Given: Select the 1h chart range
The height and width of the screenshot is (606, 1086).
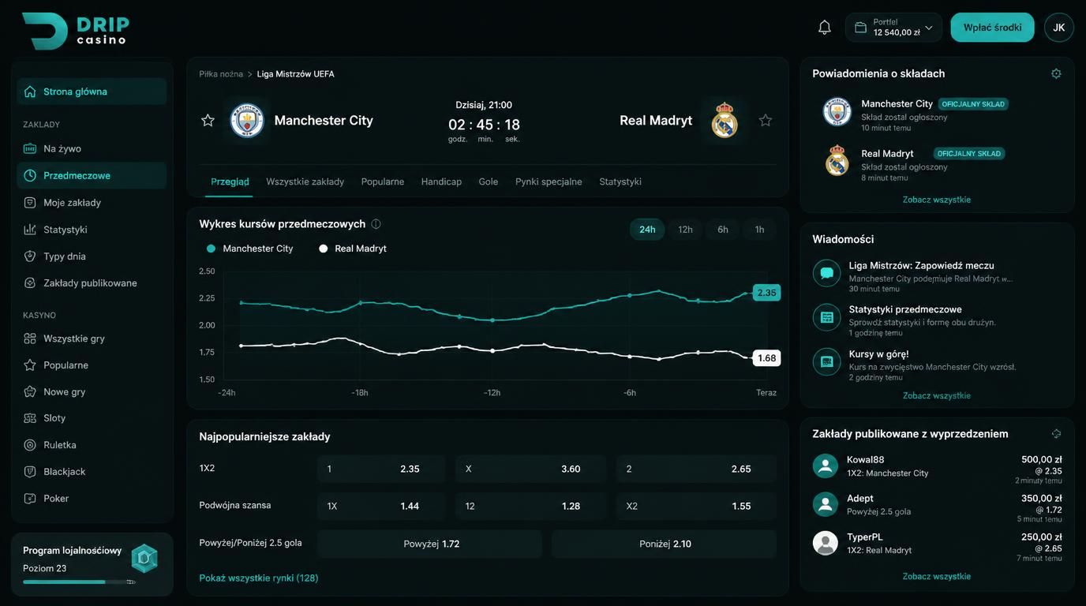Looking at the screenshot, I should tap(759, 230).
